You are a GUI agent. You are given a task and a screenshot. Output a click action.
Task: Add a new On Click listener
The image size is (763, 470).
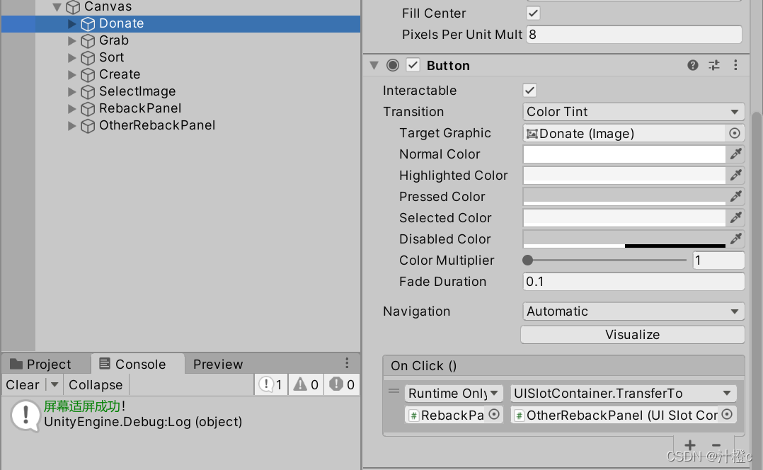pyautogui.click(x=690, y=445)
